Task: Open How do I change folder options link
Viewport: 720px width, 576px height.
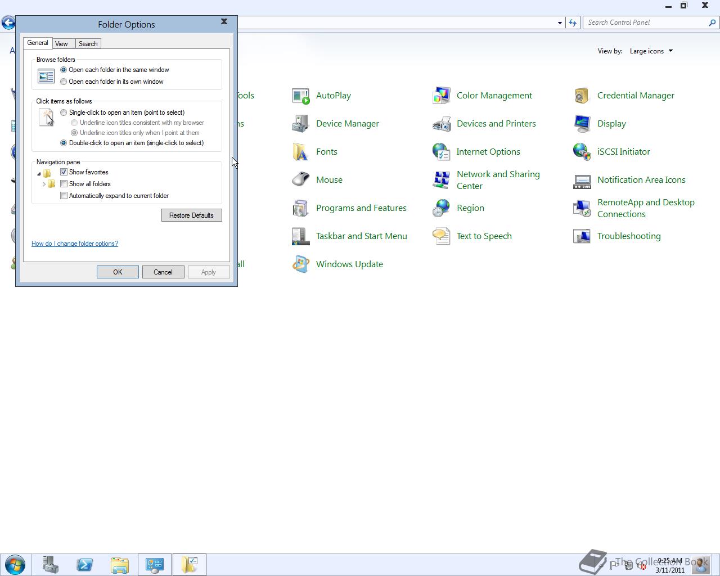Action: (75, 244)
